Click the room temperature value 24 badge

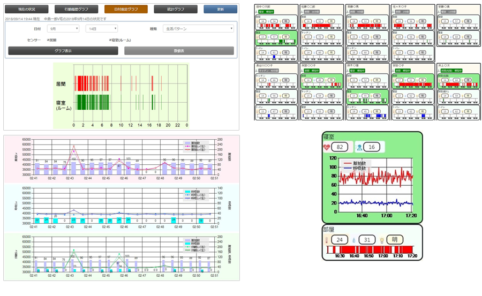point(341,240)
